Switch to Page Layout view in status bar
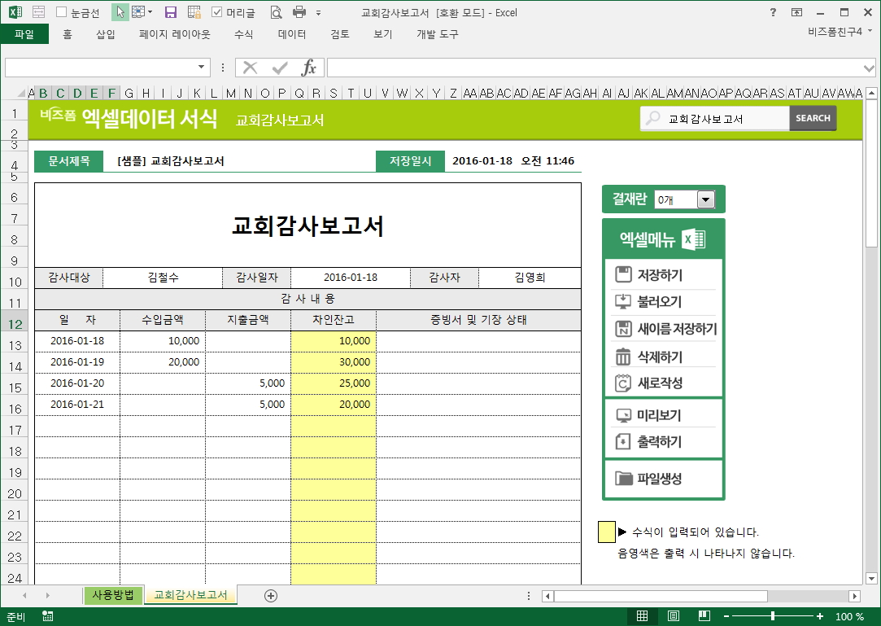The width and height of the screenshot is (881, 626). point(674,616)
